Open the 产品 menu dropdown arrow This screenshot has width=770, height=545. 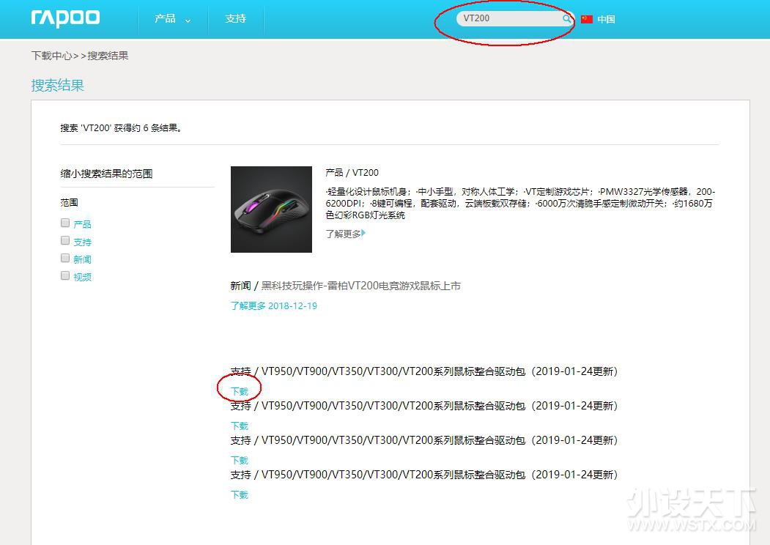(x=188, y=21)
